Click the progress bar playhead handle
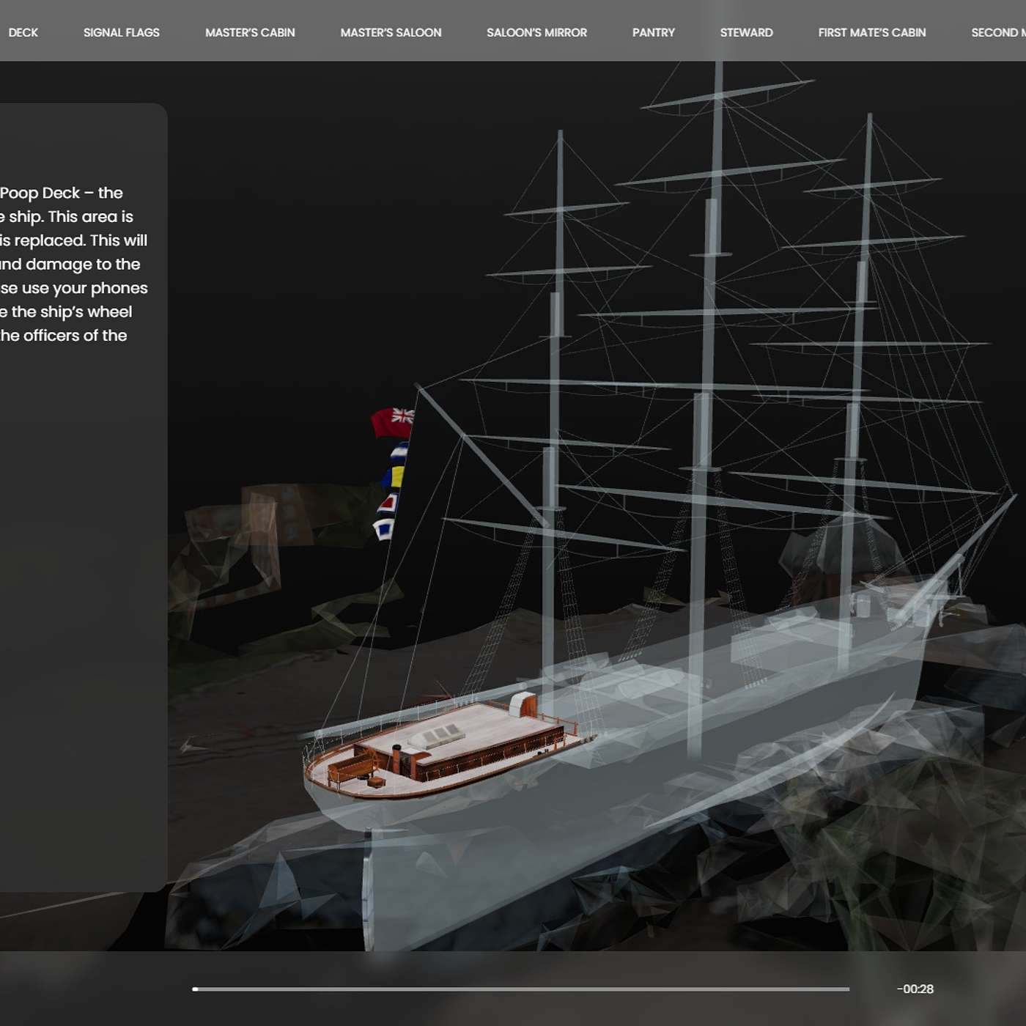Screen dimensions: 1026x1026 [x=195, y=989]
